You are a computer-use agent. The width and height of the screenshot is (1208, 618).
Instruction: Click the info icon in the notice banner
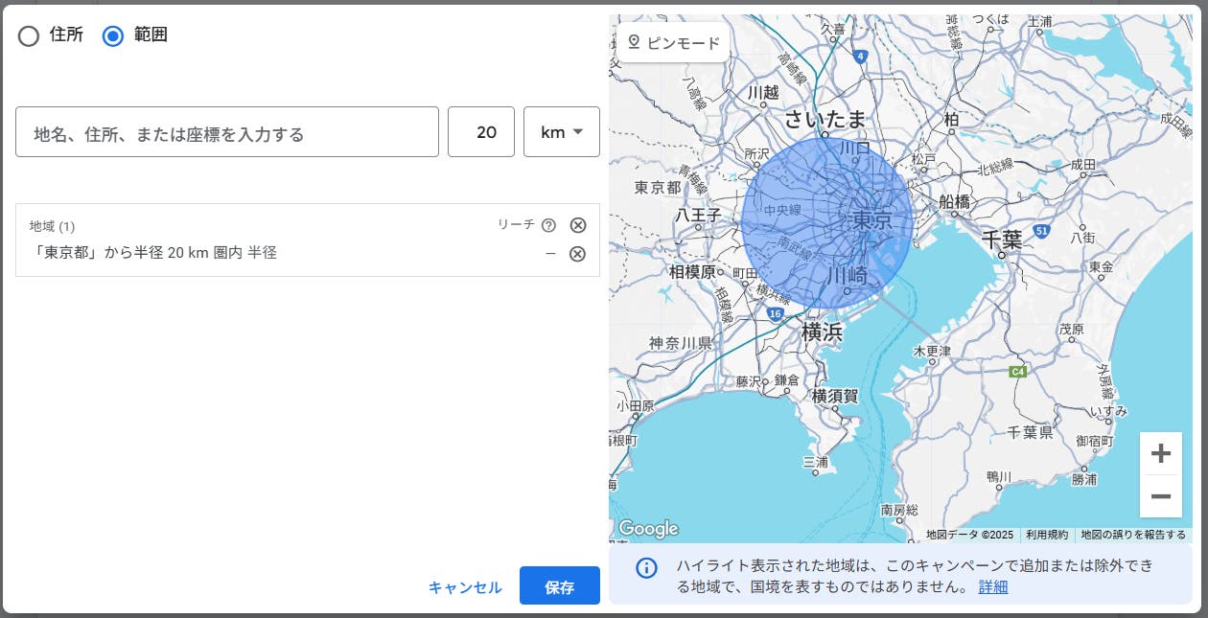pos(647,568)
